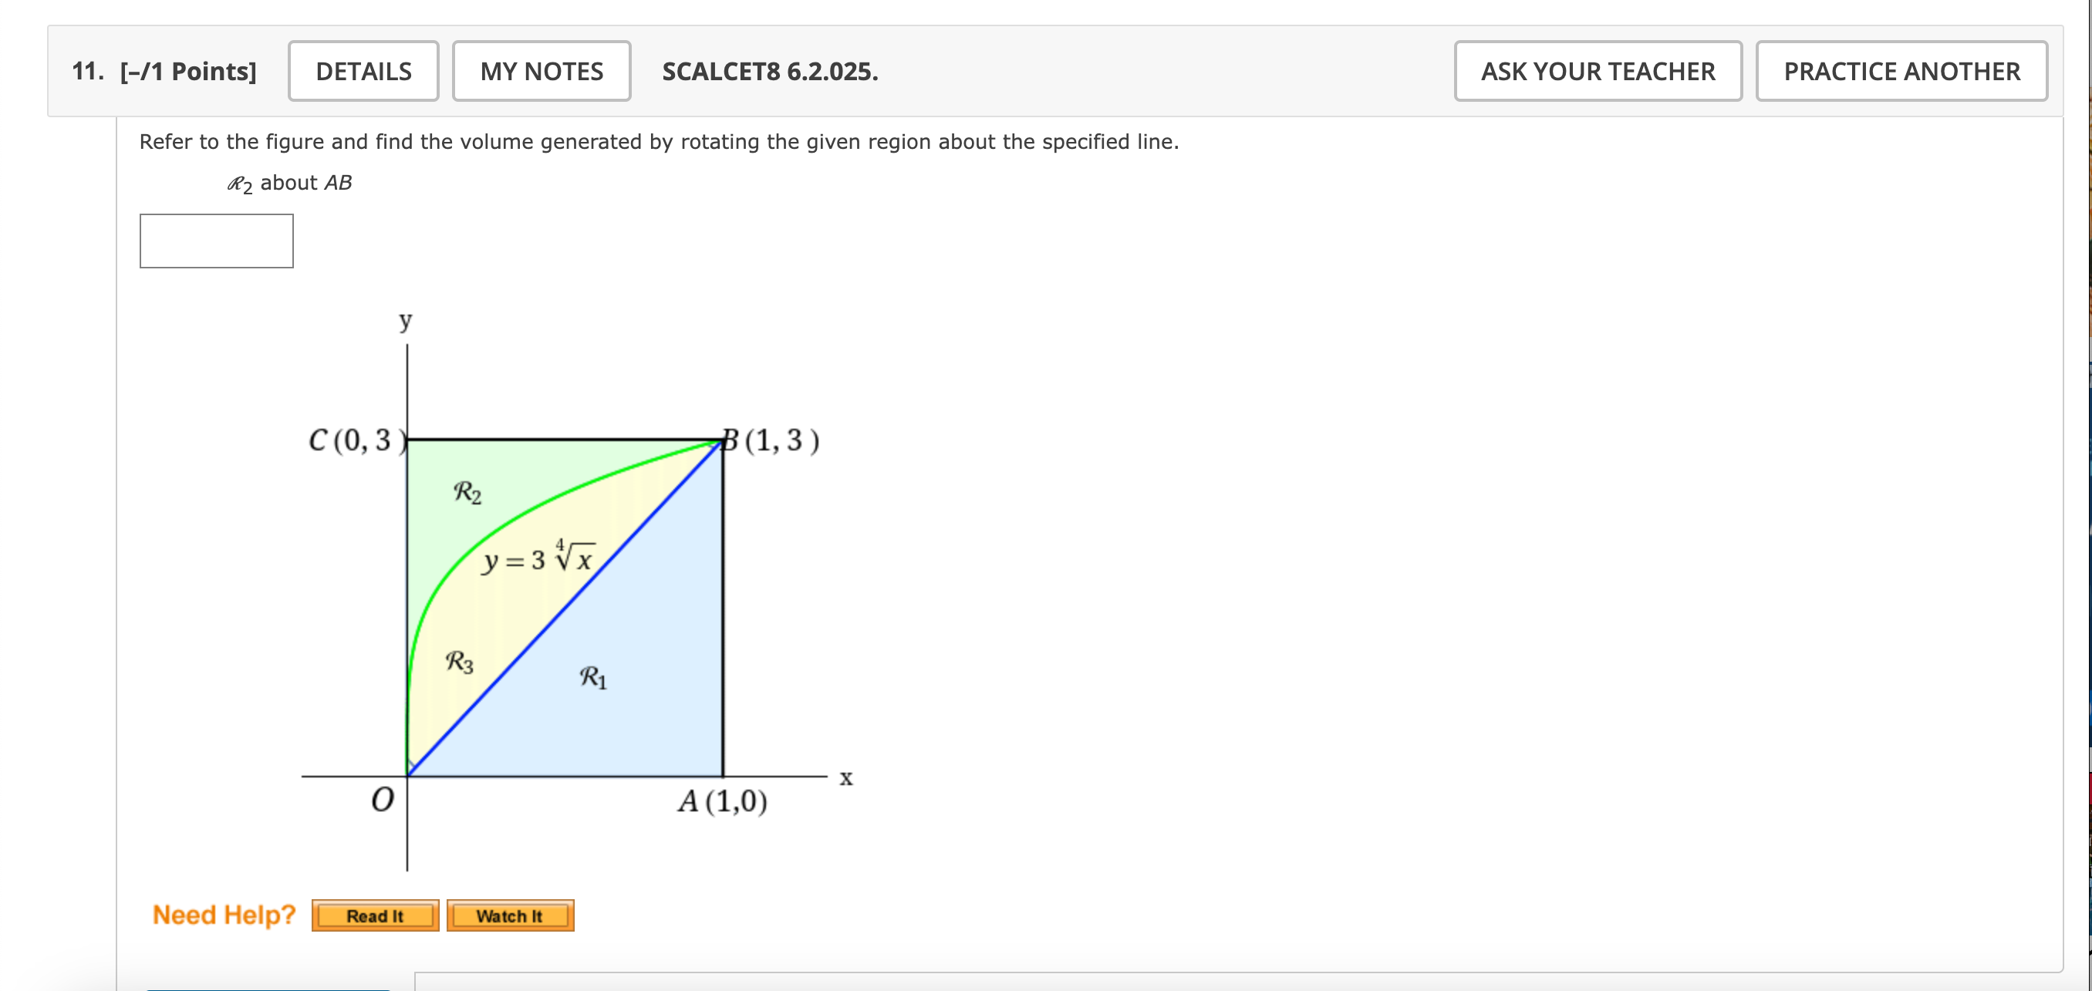Open the DETAILS panel for question 11
Viewport: 2092px width, 991px height.
click(x=363, y=72)
